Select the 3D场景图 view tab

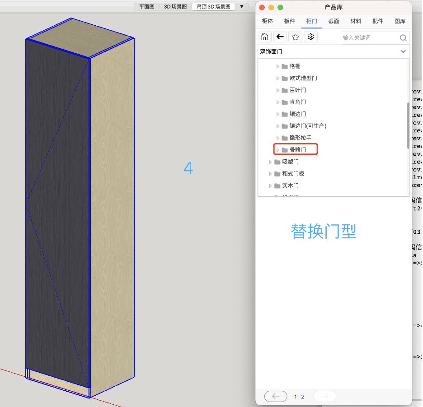point(175,7)
